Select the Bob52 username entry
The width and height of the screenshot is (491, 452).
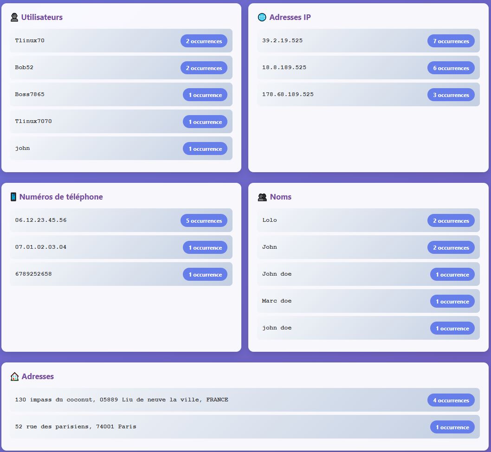(x=24, y=68)
